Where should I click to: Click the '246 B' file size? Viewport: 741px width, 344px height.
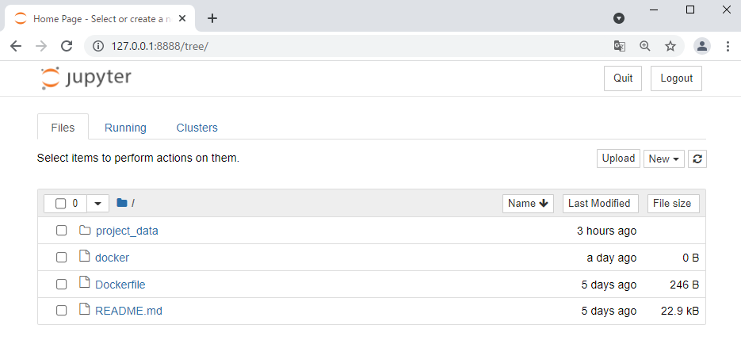(x=684, y=285)
